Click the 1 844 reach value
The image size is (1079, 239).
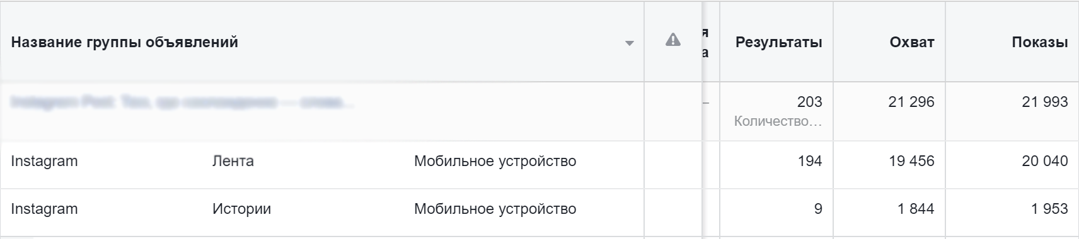click(916, 209)
